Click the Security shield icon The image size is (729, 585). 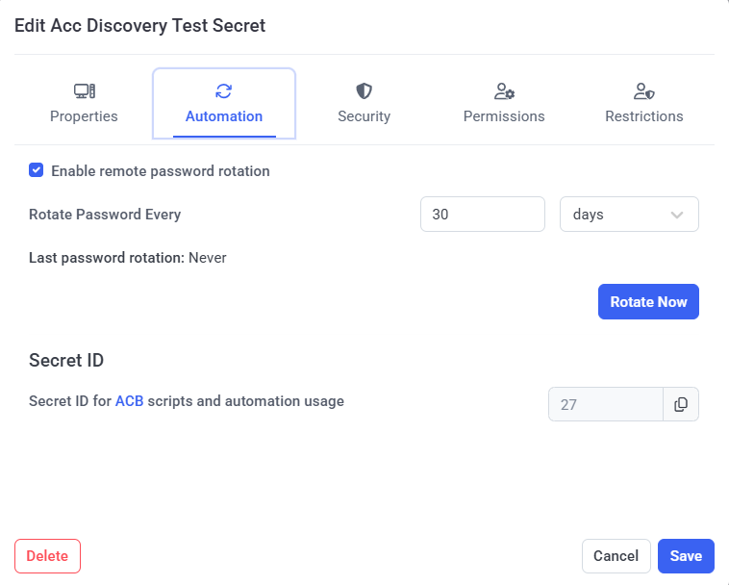364,91
